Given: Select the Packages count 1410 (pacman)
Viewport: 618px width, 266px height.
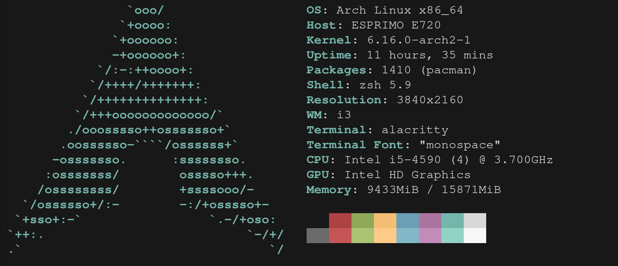Looking at the screenshot, I should click(429, 70).
